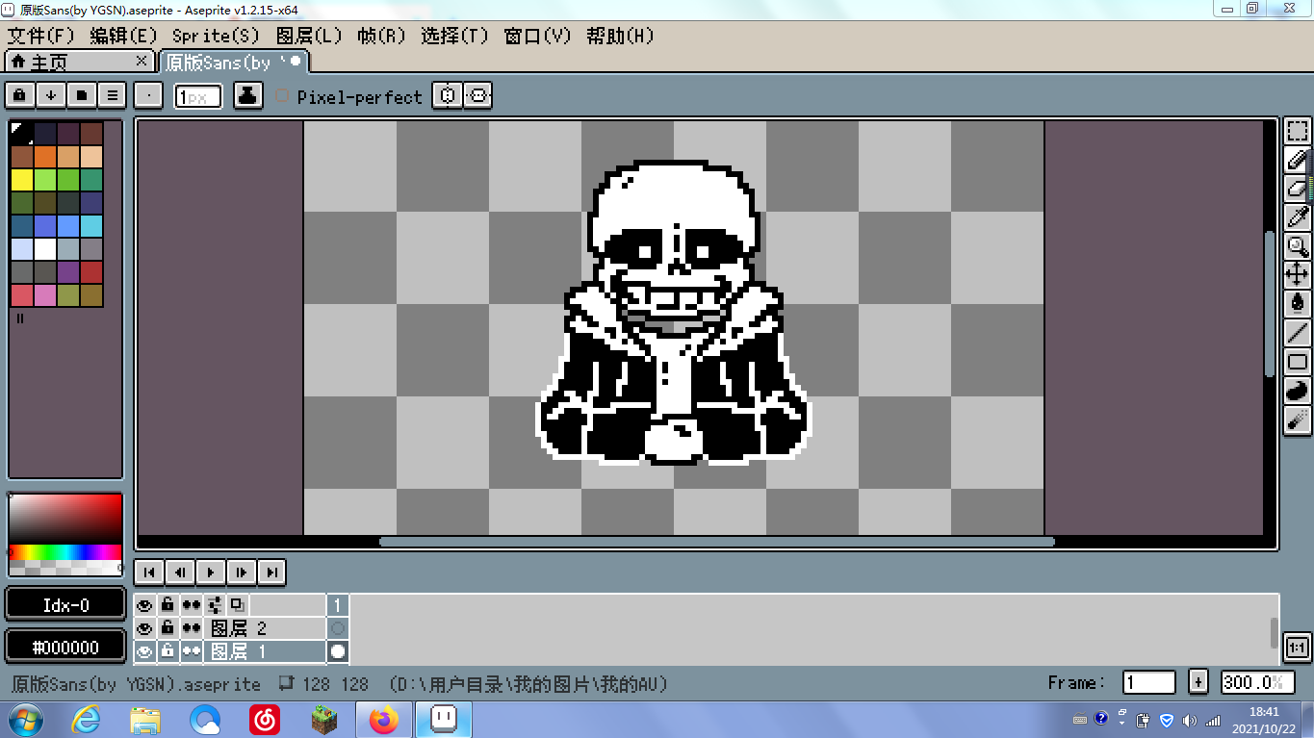The image size is (1314, 738).
Task: Open Internet Explorer from the taskbar
Action: click(87, 719)
